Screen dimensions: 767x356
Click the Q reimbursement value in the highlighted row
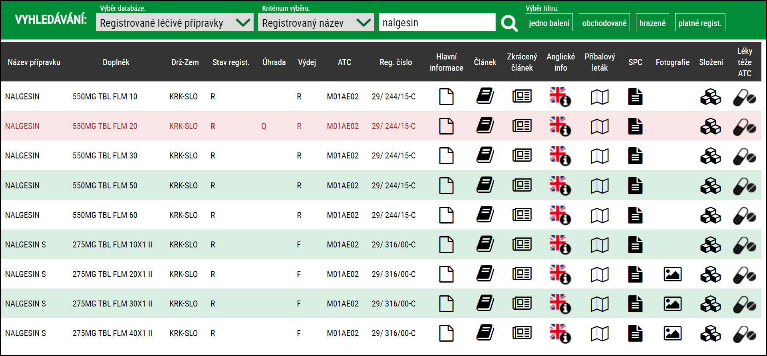264,126
